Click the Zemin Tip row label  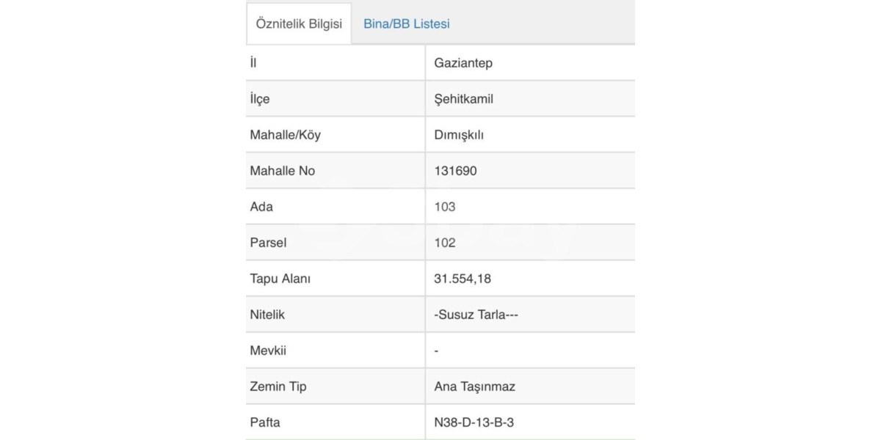tap(278, 386)
